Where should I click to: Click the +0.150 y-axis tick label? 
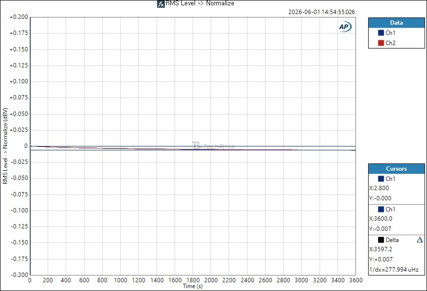19,49
